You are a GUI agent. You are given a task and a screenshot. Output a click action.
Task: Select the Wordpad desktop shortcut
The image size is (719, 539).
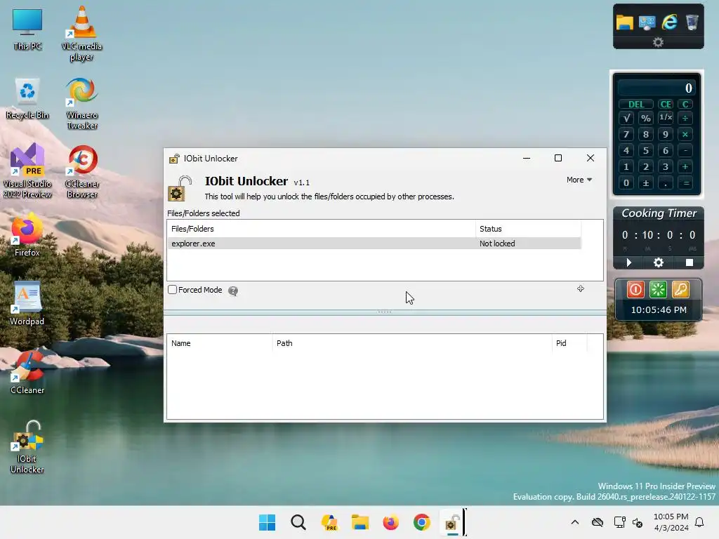(27, 303)
